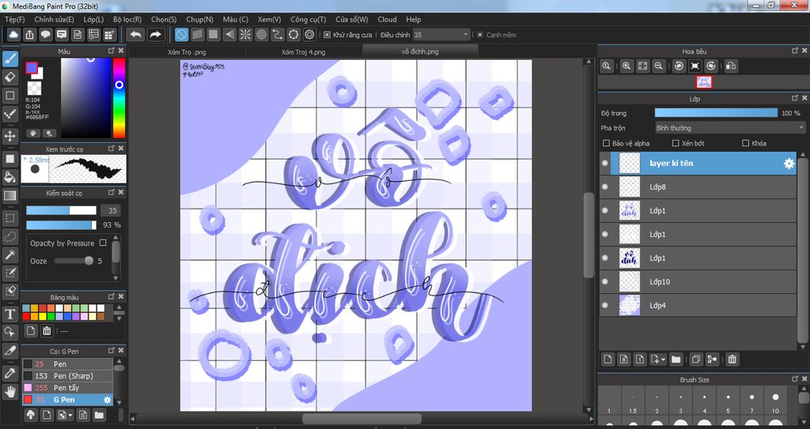Open the cloud icon in top toolbar

14,35
